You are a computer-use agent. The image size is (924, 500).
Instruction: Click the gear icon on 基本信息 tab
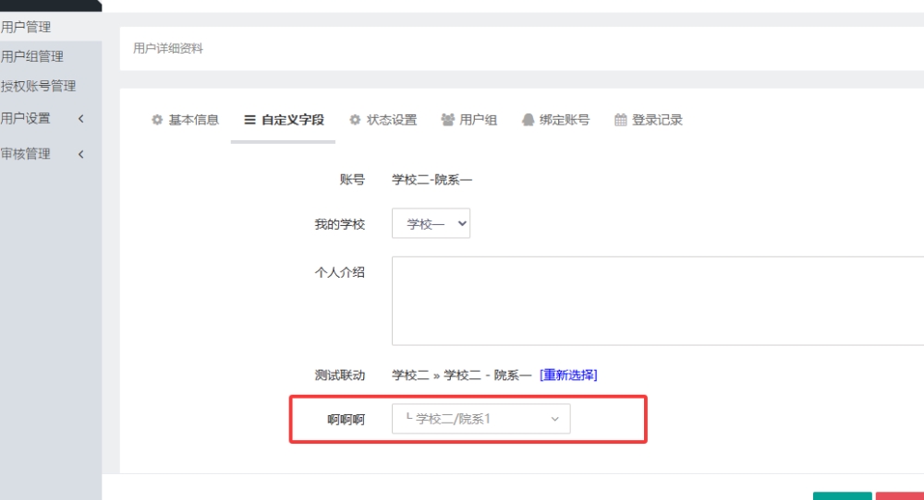tap(157, 120)
